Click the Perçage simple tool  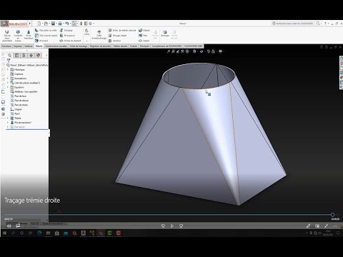[117, 36]
